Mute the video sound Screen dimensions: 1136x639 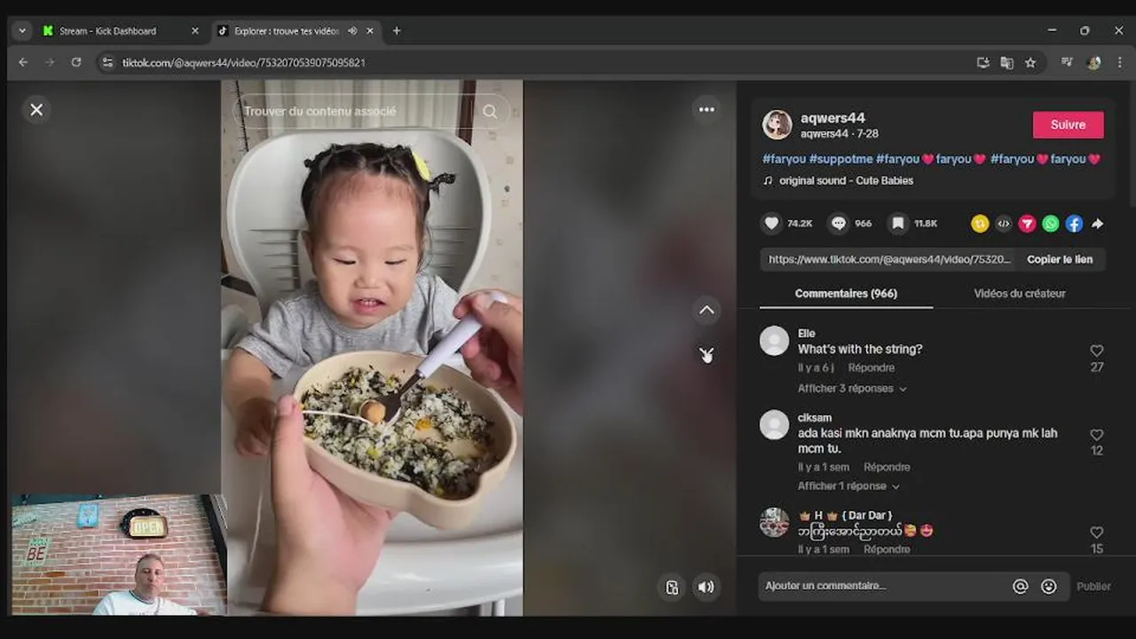tap(706, 587)
